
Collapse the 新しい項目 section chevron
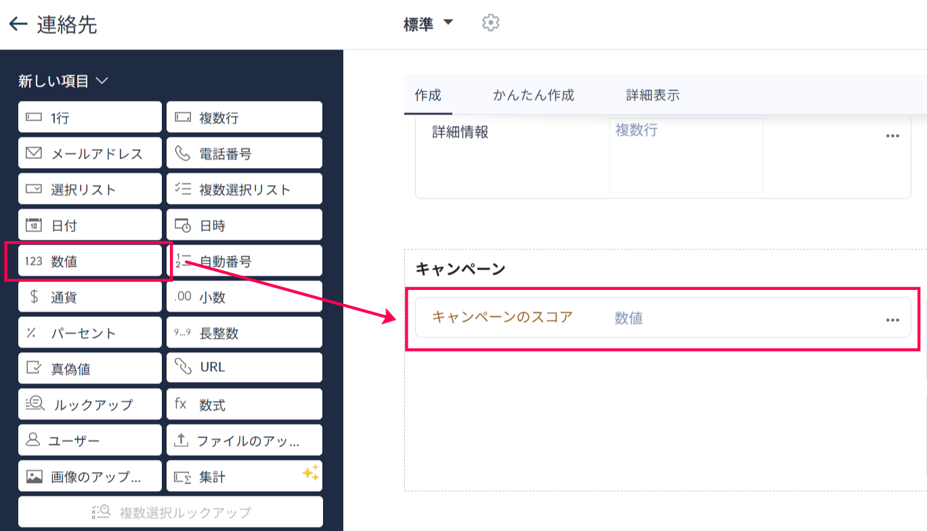[x=102, y=81]
